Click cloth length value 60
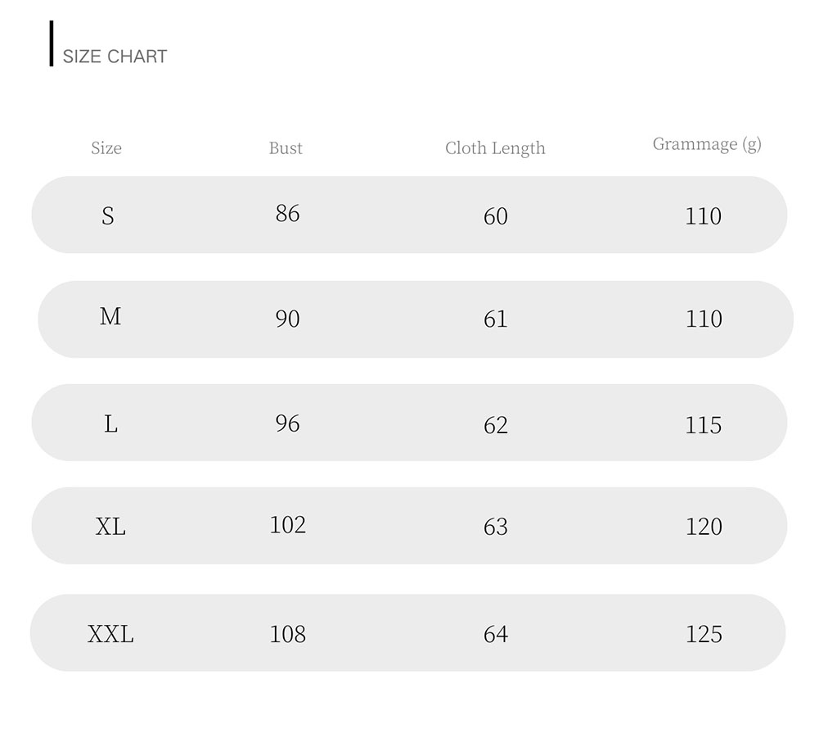 click(x=496, y=216)
